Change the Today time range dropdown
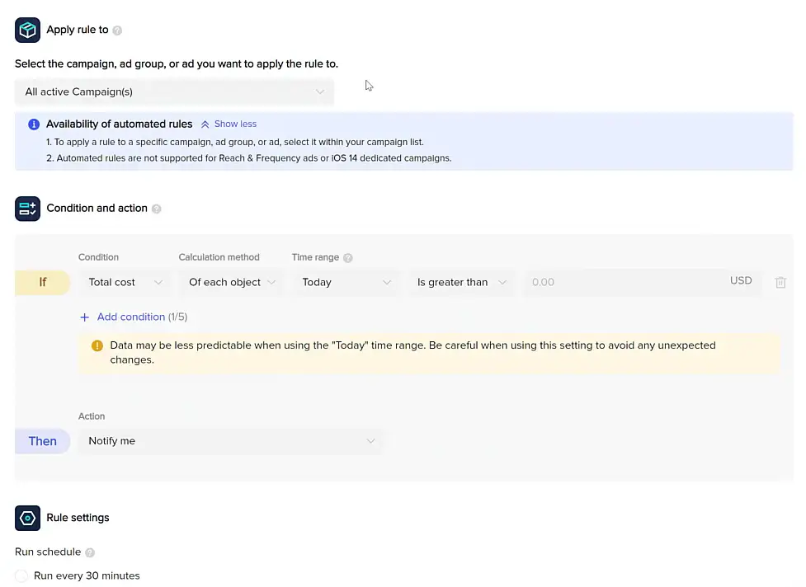Screen dimensions: 806x587 click(x=346, y=282)
